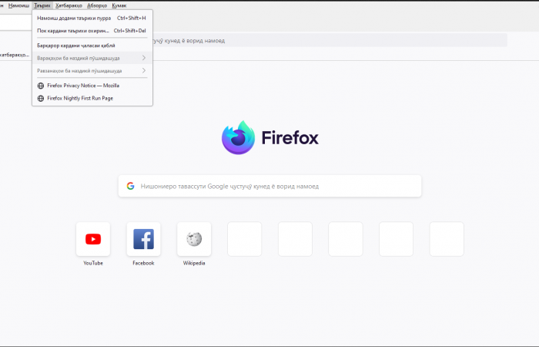Click the Wikipedia label under tile
539x347 pixels.
click(194, 263)
